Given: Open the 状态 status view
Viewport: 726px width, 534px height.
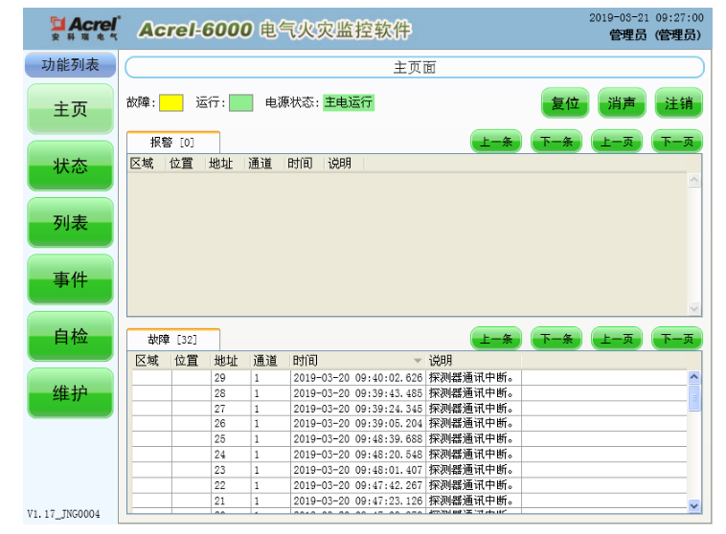Looking at the screenshot, I should [70, 166].
